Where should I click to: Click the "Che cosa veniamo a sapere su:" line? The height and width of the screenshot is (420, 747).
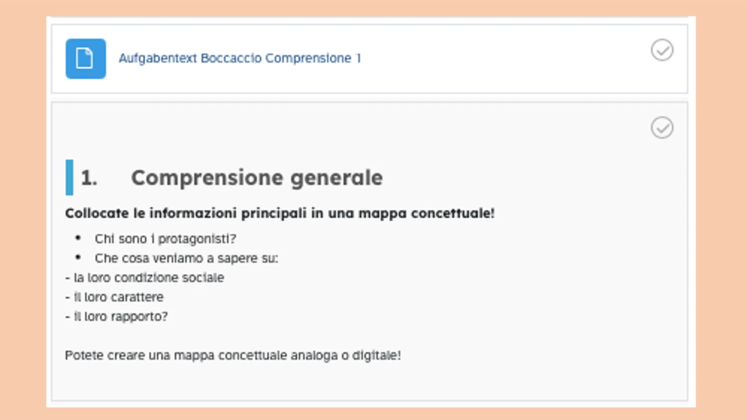pyautogui.click(x=186, y=258)
